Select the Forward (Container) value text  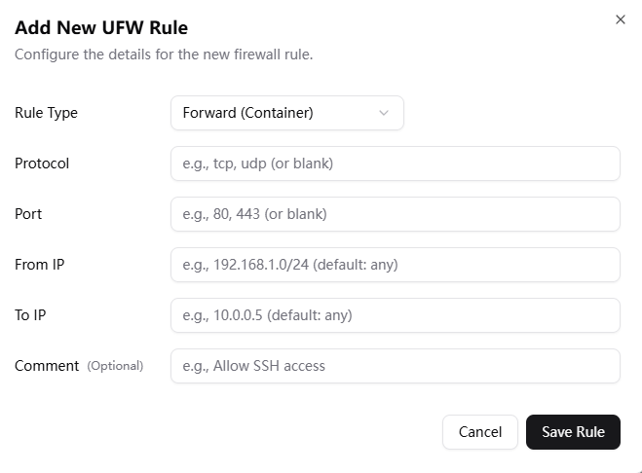247,113
